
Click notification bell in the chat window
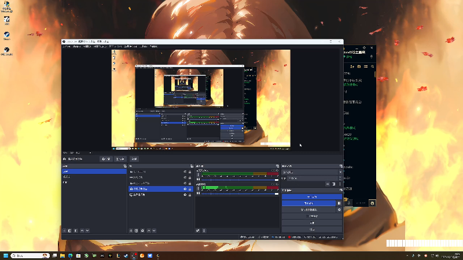(372, 56)
